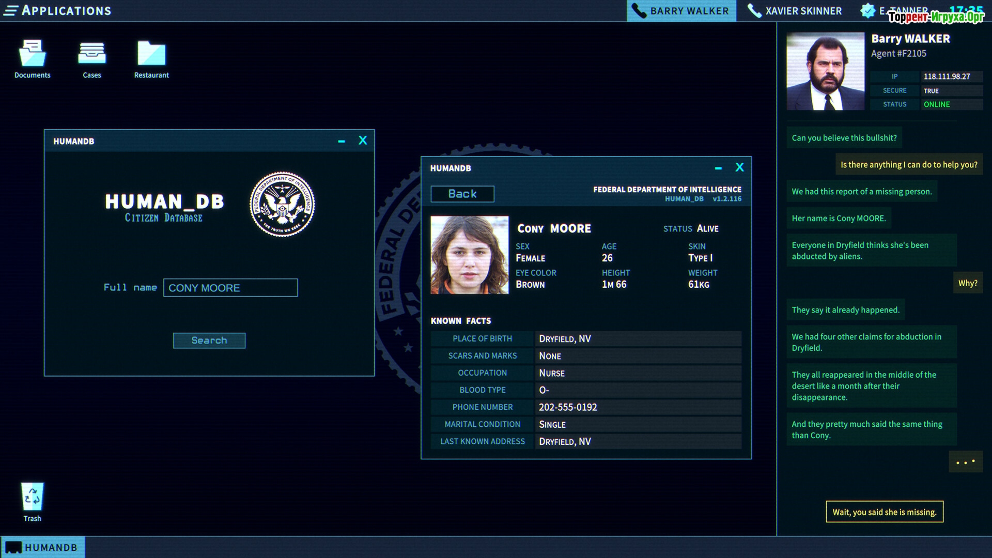Open the Restaurant folder icon
The height and width of the screenshot is (558, 992).
click(x=151, y=54)
